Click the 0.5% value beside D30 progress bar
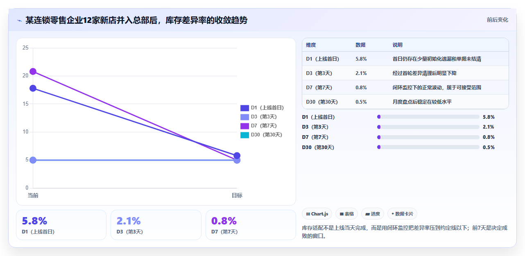 489,147
